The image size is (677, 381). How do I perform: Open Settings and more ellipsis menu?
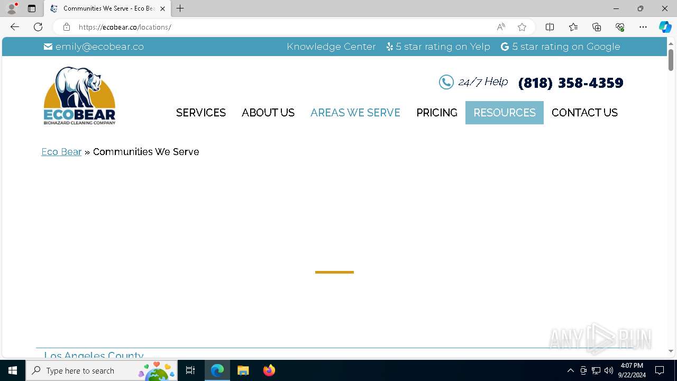pyautogui.click(x=643, y=27)
